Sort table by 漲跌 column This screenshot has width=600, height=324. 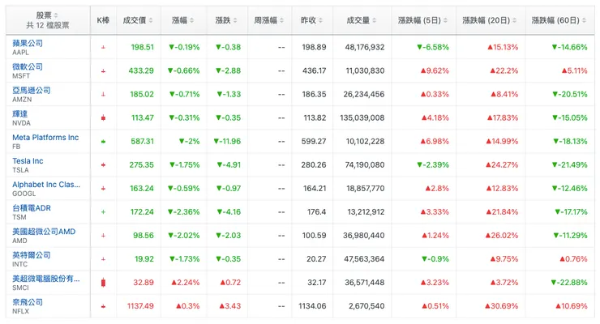click(226, 20)
